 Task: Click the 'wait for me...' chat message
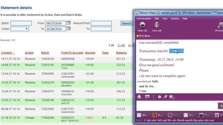[x=147, y=86]
